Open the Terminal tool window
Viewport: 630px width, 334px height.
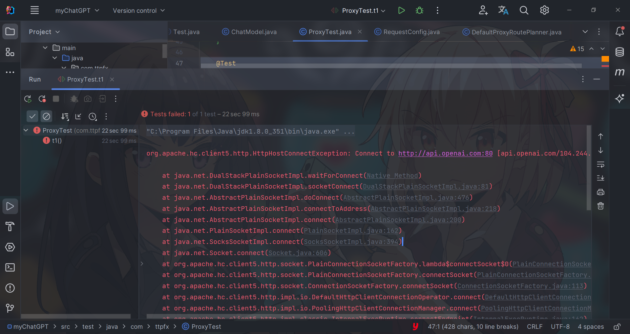click(x=10, y=268)
